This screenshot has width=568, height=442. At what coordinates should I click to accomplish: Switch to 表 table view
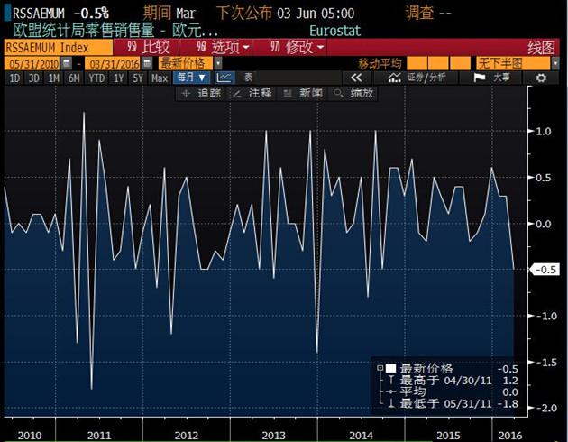[249, 78]
